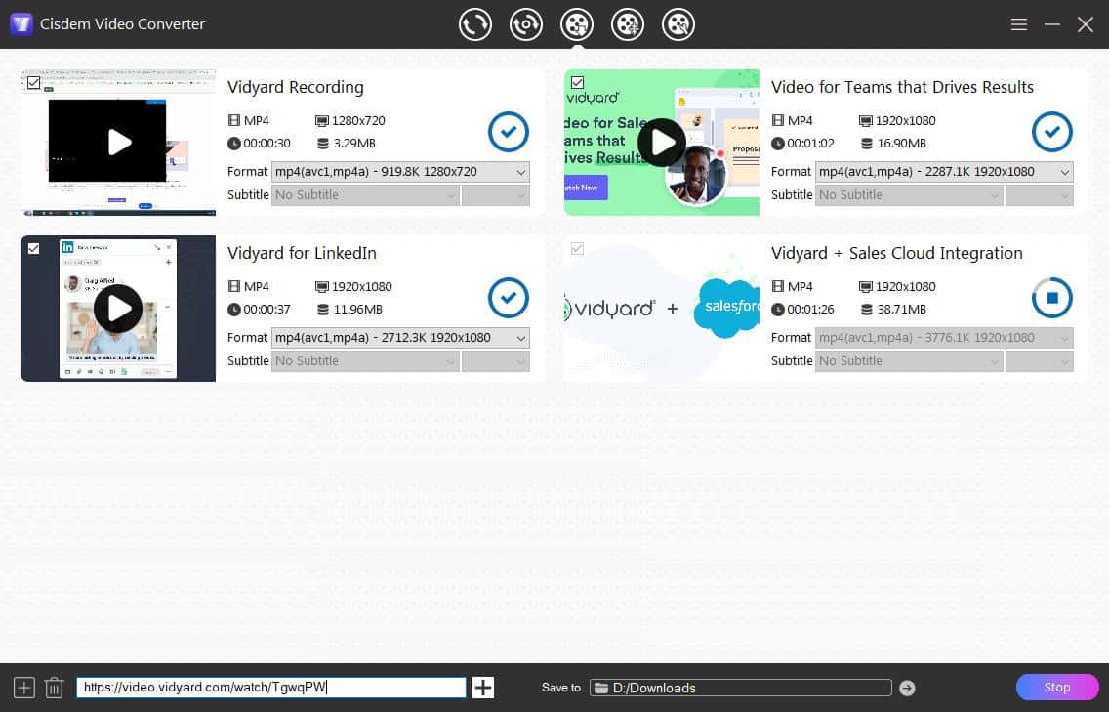The image size is (1109, 712).
Task: Click the title "Vidyard for LinkedIn"
Action: coord(302,253)
